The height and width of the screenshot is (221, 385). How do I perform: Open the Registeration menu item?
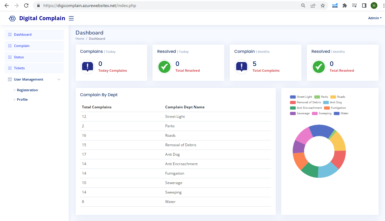[x=27, y=90]
